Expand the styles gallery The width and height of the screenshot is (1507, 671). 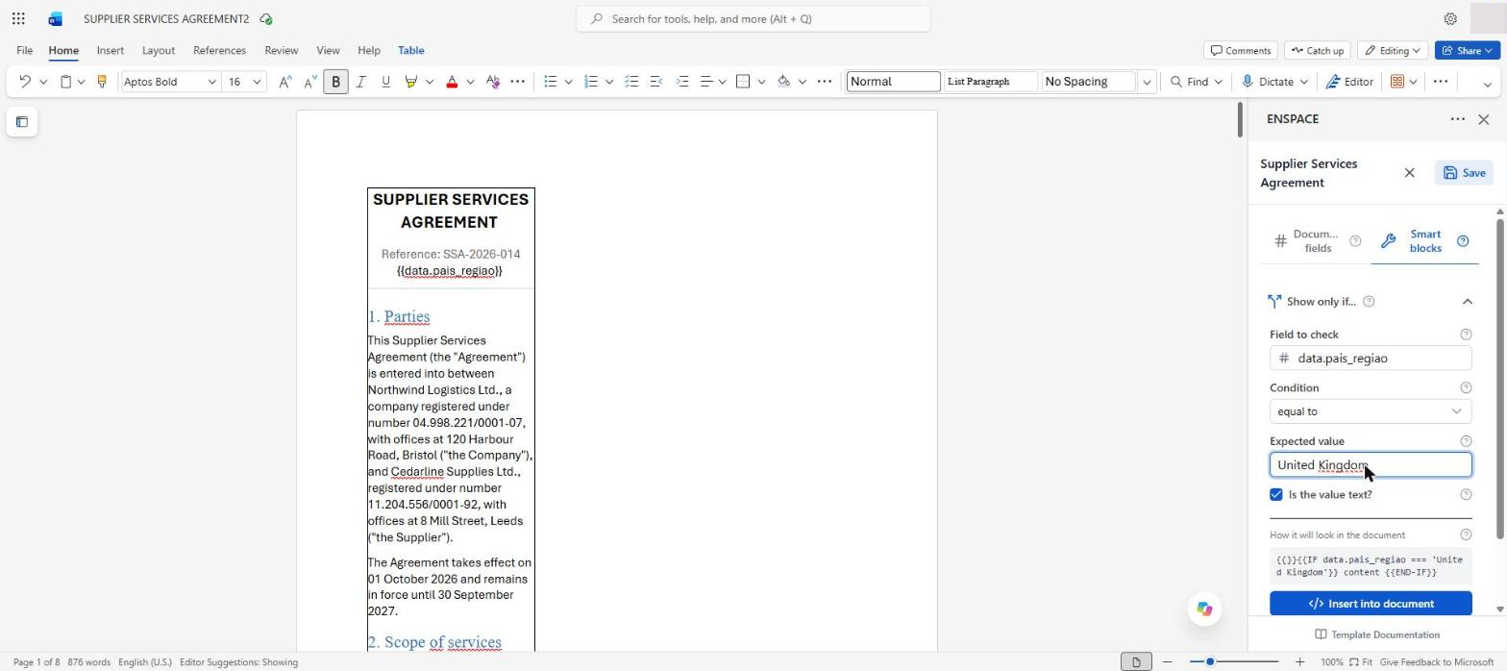click(x=1146, y=82)
